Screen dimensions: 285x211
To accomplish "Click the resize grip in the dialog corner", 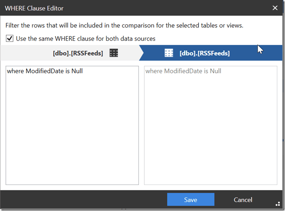I will coord(278,202).
